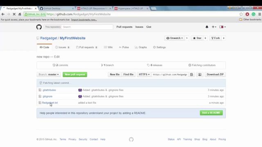Select the Code tab
The height and width of the screenshot is (147, 262).
(45, 47)
